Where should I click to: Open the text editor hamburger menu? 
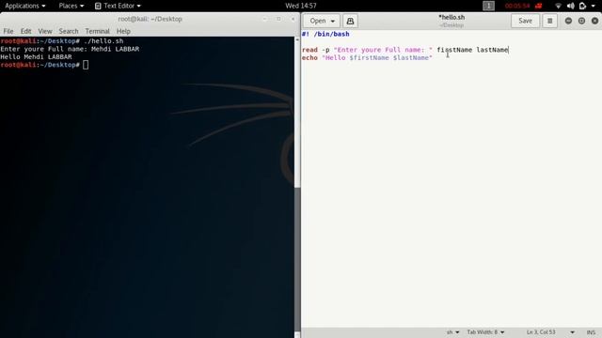549,21
